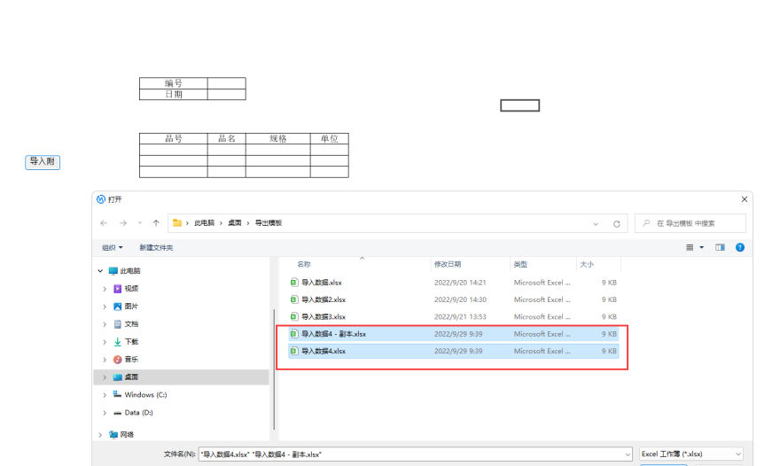Sort files by 修改日期 column
780x466 pixels.
[447, 264]
